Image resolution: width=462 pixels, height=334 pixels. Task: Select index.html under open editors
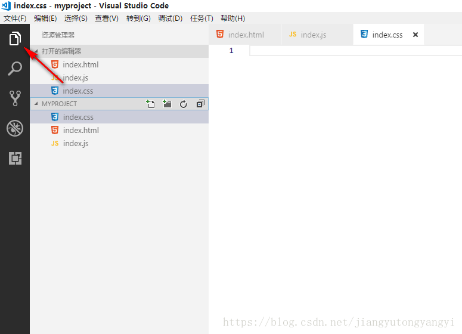[x=119, y=64]
